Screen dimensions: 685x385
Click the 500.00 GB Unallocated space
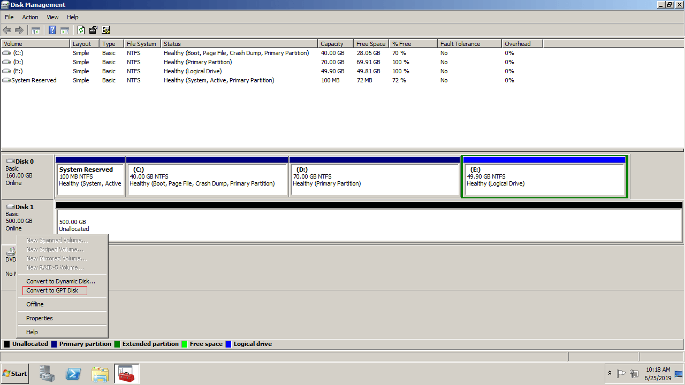click(368, 225)
